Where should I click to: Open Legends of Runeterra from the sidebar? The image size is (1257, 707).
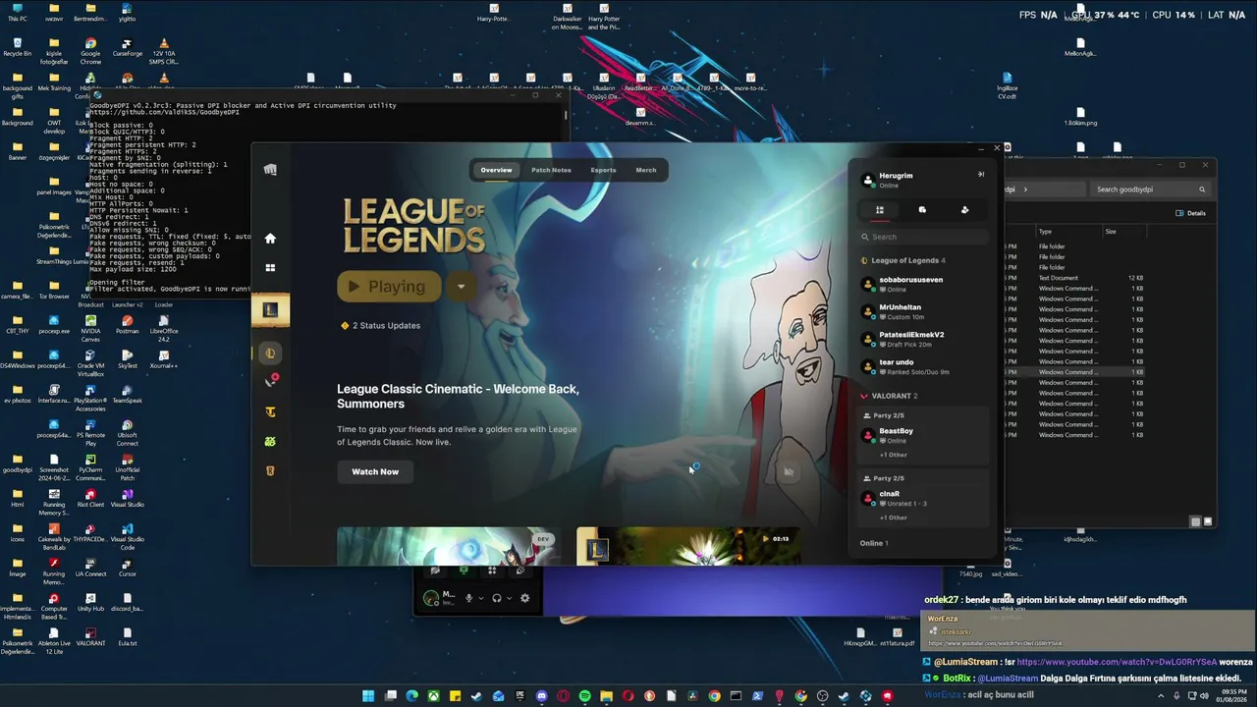point(270,470)
